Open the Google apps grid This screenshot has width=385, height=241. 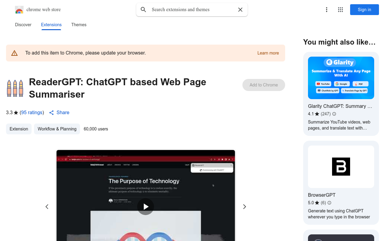click(340, 10)
